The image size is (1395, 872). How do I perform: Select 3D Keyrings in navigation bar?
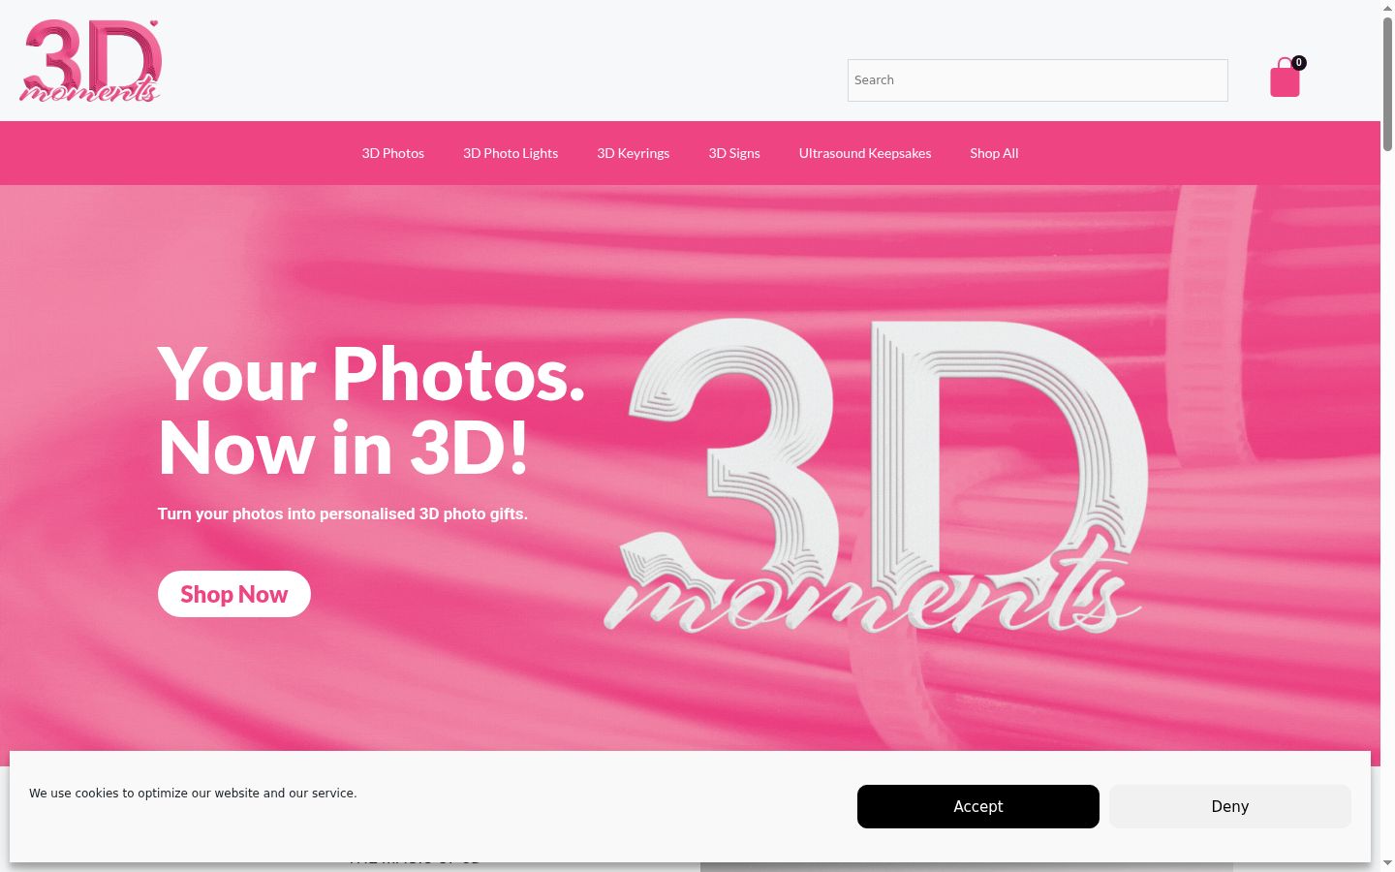(634, 153)
